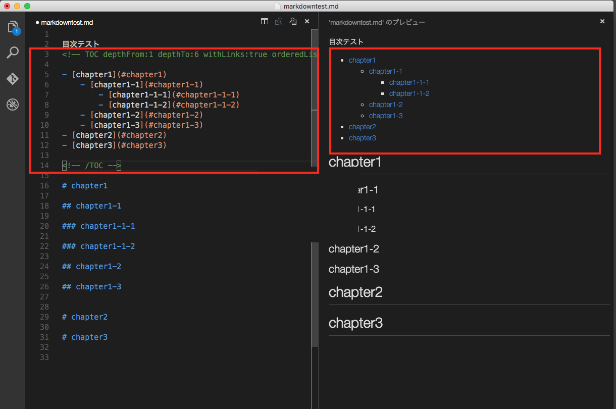Click the chapter2 link in preview
Image resolution: width=616 pixels, height=409 pixels.
pos(362,127)
